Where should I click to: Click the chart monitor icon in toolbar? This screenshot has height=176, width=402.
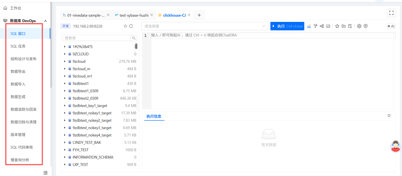coord(328,26)
